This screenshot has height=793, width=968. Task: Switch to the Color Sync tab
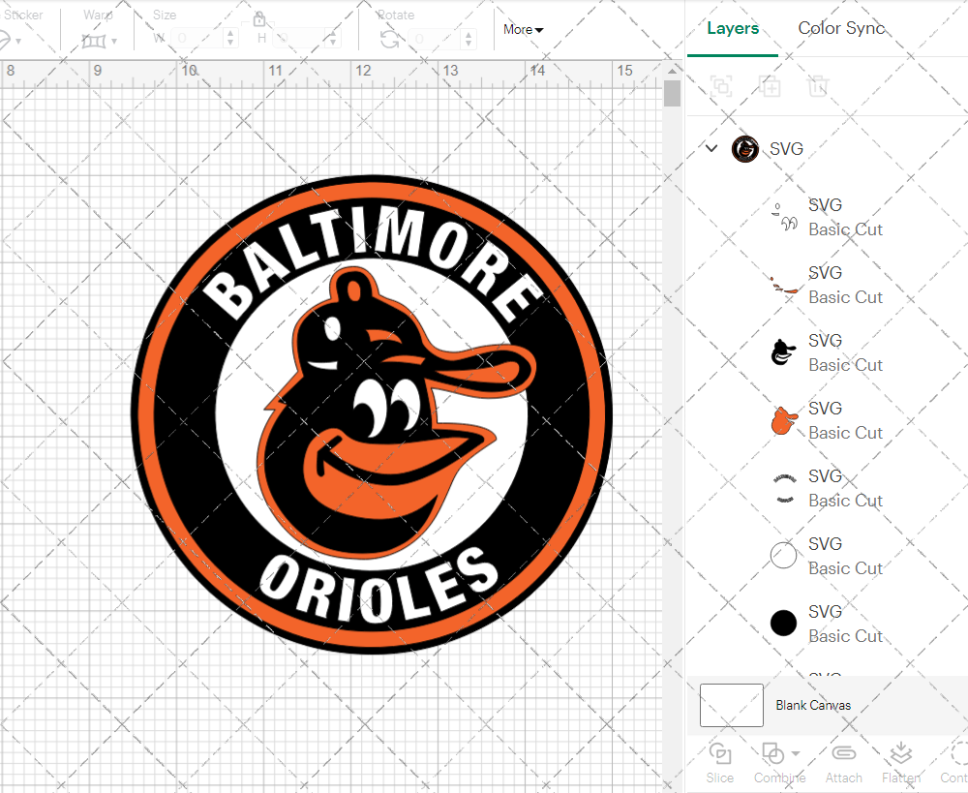tap(841, 28)
